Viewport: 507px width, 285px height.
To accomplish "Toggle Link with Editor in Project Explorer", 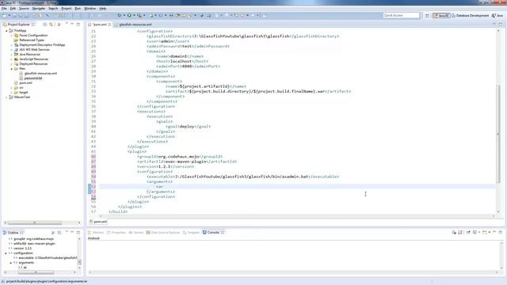I will (51, 25).
